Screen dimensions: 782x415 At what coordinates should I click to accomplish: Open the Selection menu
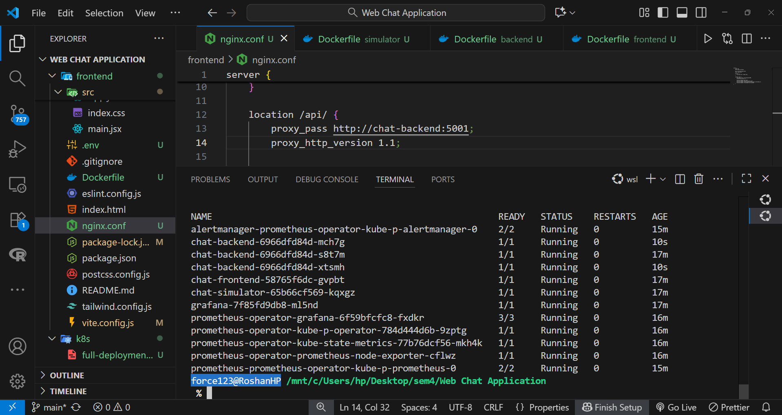point(104,13)
